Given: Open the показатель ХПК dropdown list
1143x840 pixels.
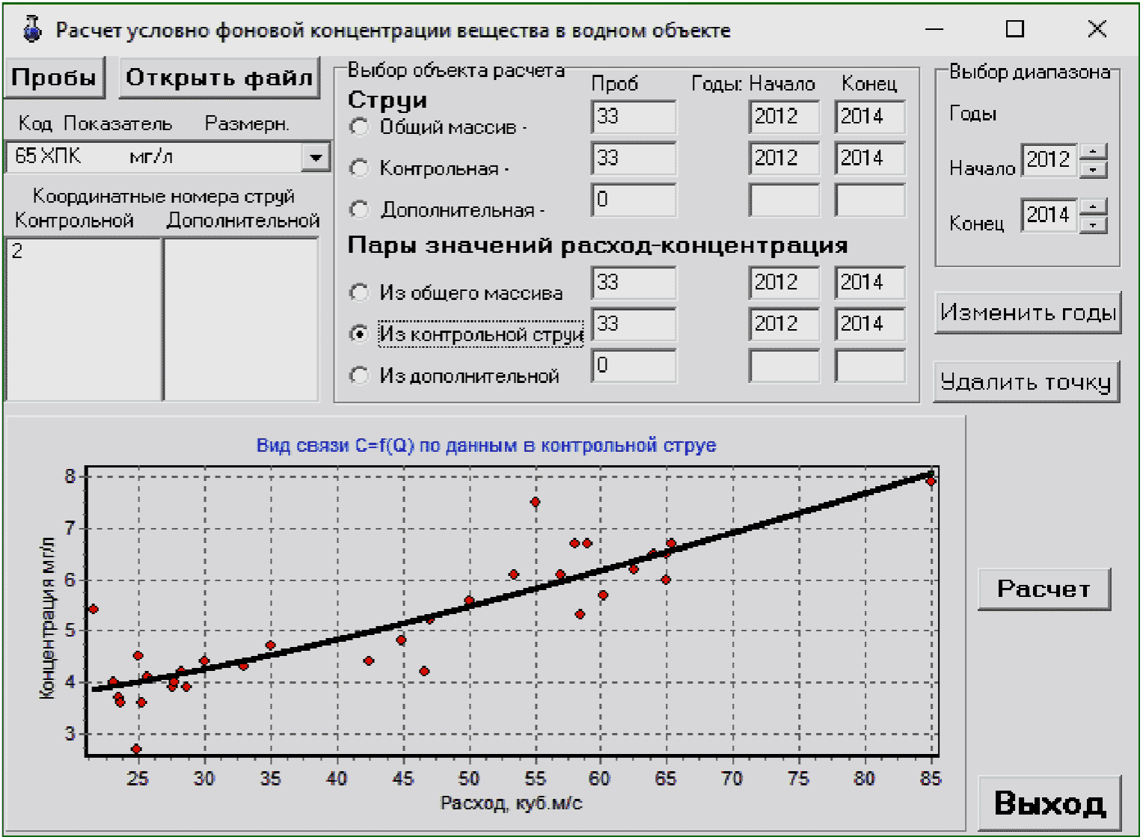Looking at the screenshot, I should coord(316,157).
